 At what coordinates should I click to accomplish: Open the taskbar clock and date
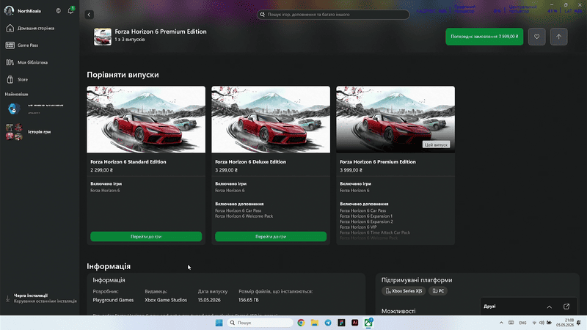[565, 323]
